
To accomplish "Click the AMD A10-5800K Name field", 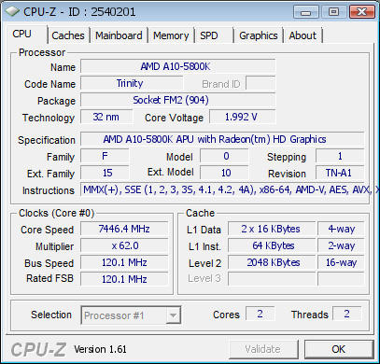I will (x=178, y=66).
